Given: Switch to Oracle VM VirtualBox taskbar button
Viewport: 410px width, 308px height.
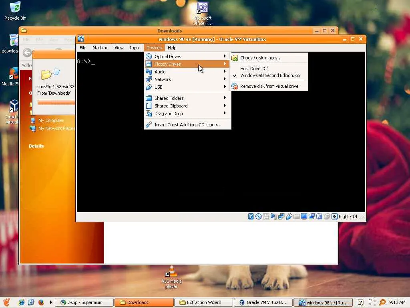Looking at the screenshot, I should [x=263, y=302].
